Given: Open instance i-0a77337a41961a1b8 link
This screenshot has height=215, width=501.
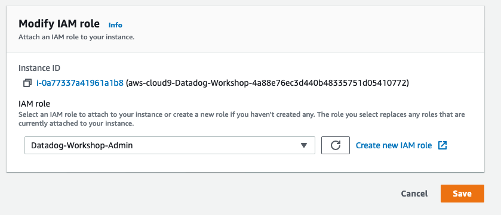Looking at the screenshot, I should click(80, 83).
